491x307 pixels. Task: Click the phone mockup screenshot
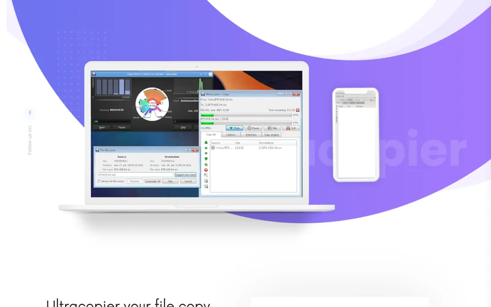356,135
